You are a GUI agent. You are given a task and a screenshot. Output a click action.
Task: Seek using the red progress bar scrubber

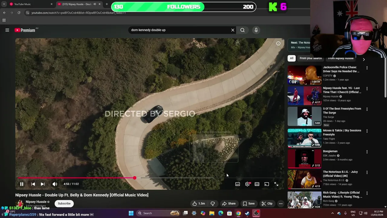click(x=135, y=178)
